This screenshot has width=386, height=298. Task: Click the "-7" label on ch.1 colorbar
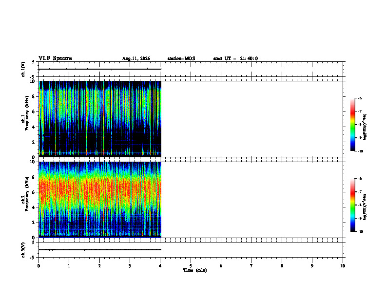(360, 112)
